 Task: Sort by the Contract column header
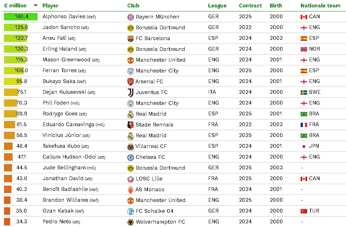point(250,6)
